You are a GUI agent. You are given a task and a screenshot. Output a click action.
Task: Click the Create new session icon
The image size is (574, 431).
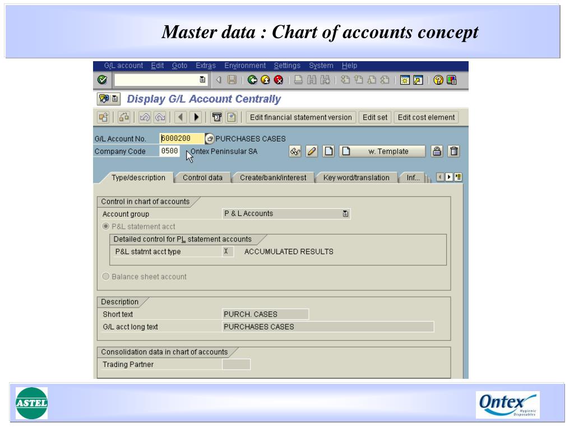[405, 80]
